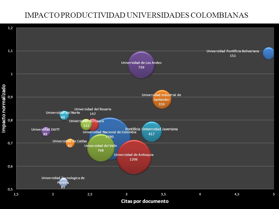The width and height of the screenshot is (279, 209).
Task: Click the 0,9 value on vertical axis
Action: [10, 97]
